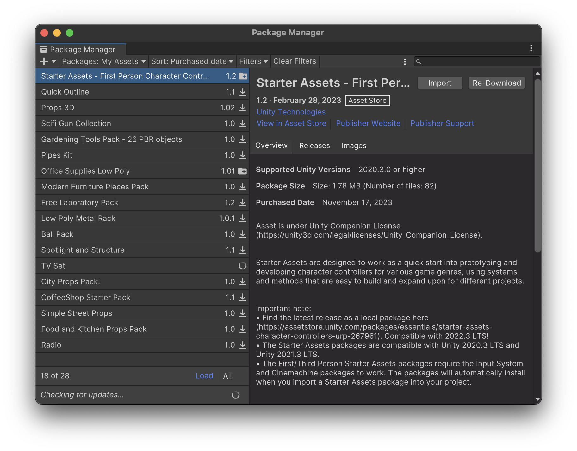
Task: Click download icon for Gardening Tools Pack
Action: [243, 139]
